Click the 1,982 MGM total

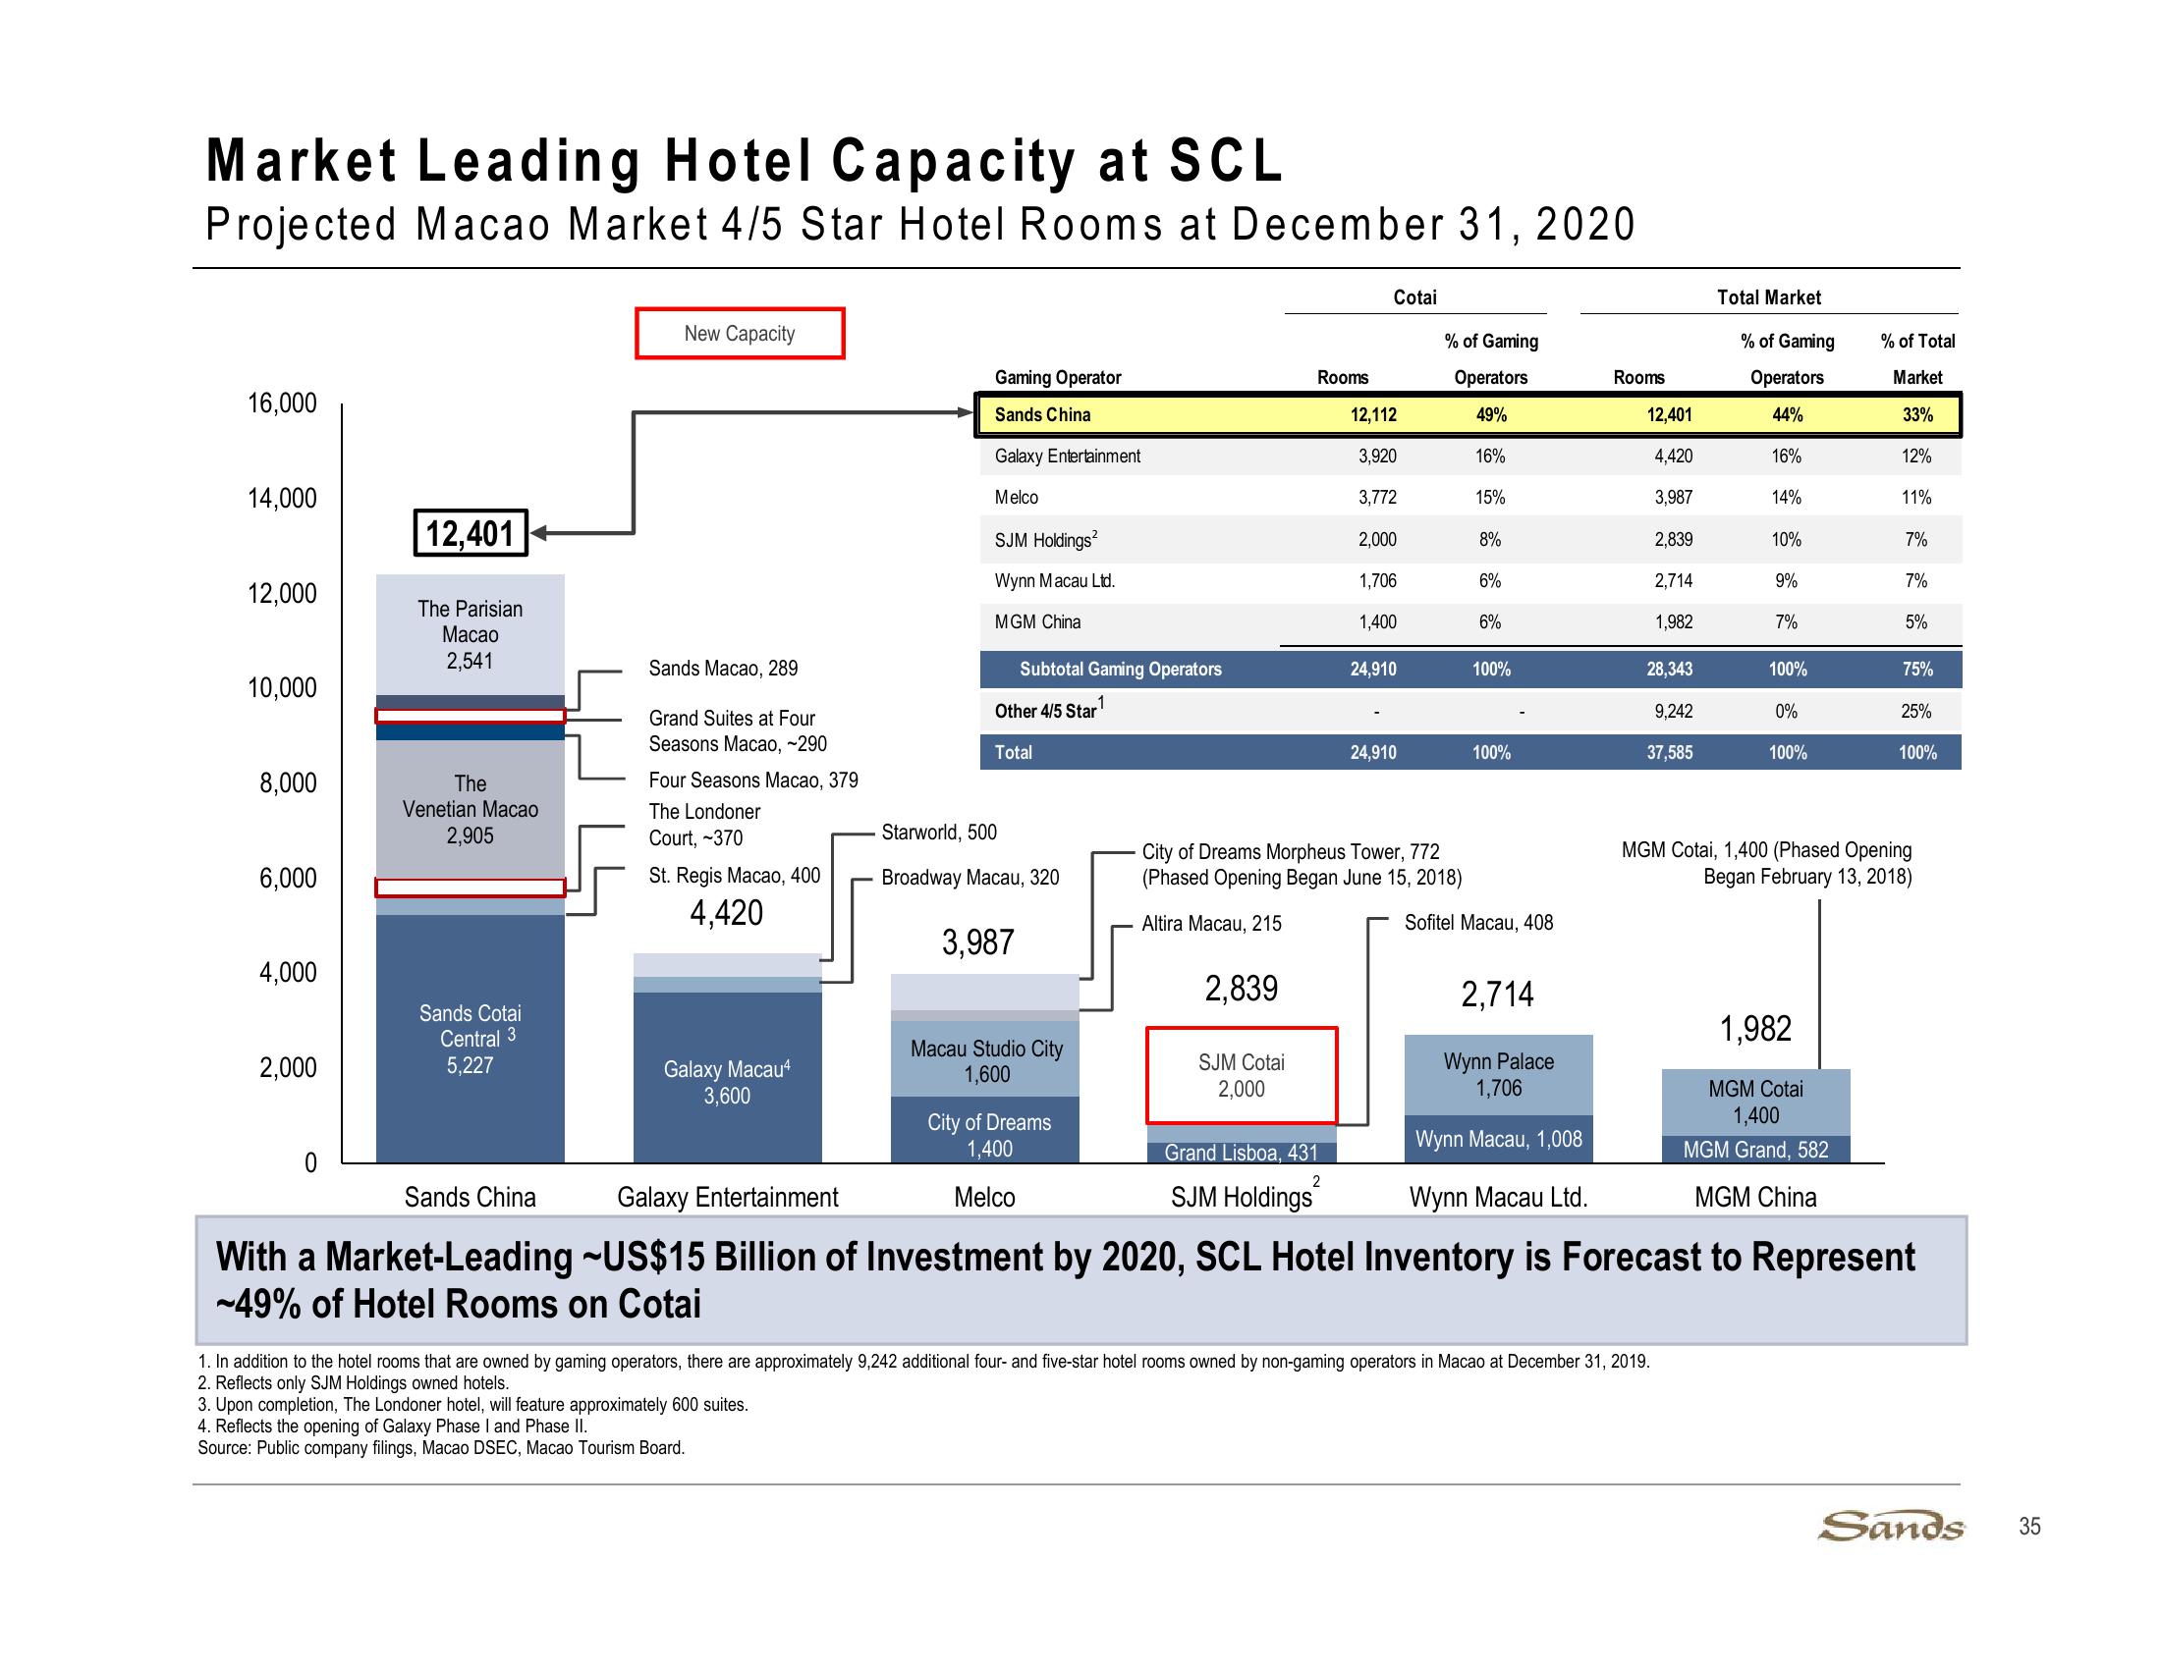point(1755,1028)
